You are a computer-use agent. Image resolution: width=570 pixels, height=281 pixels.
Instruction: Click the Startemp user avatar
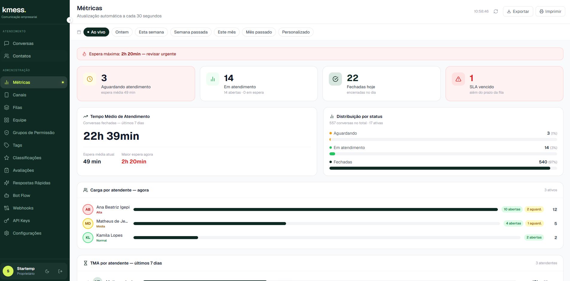pyautogui.click(x=8, y=271)
